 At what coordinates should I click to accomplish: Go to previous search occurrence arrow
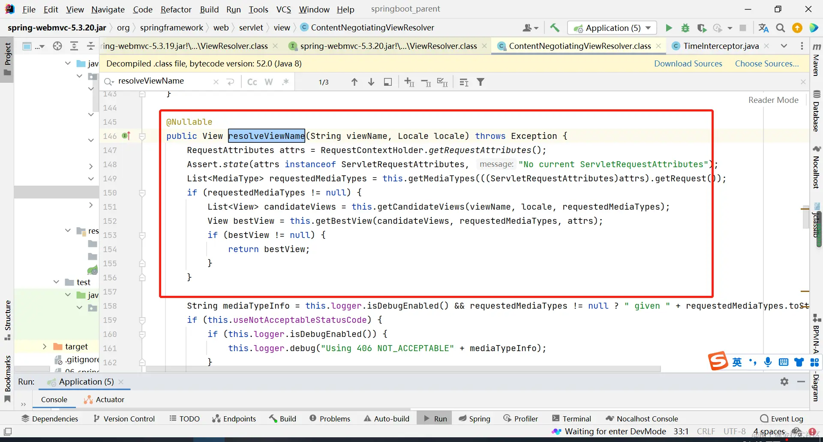(x=354, y=82)
